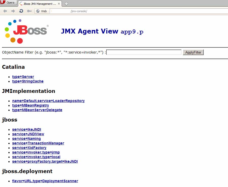This screenshot has height=187, width=228.
Task: Open the type=Server MBean link
Action: [23, 77]
